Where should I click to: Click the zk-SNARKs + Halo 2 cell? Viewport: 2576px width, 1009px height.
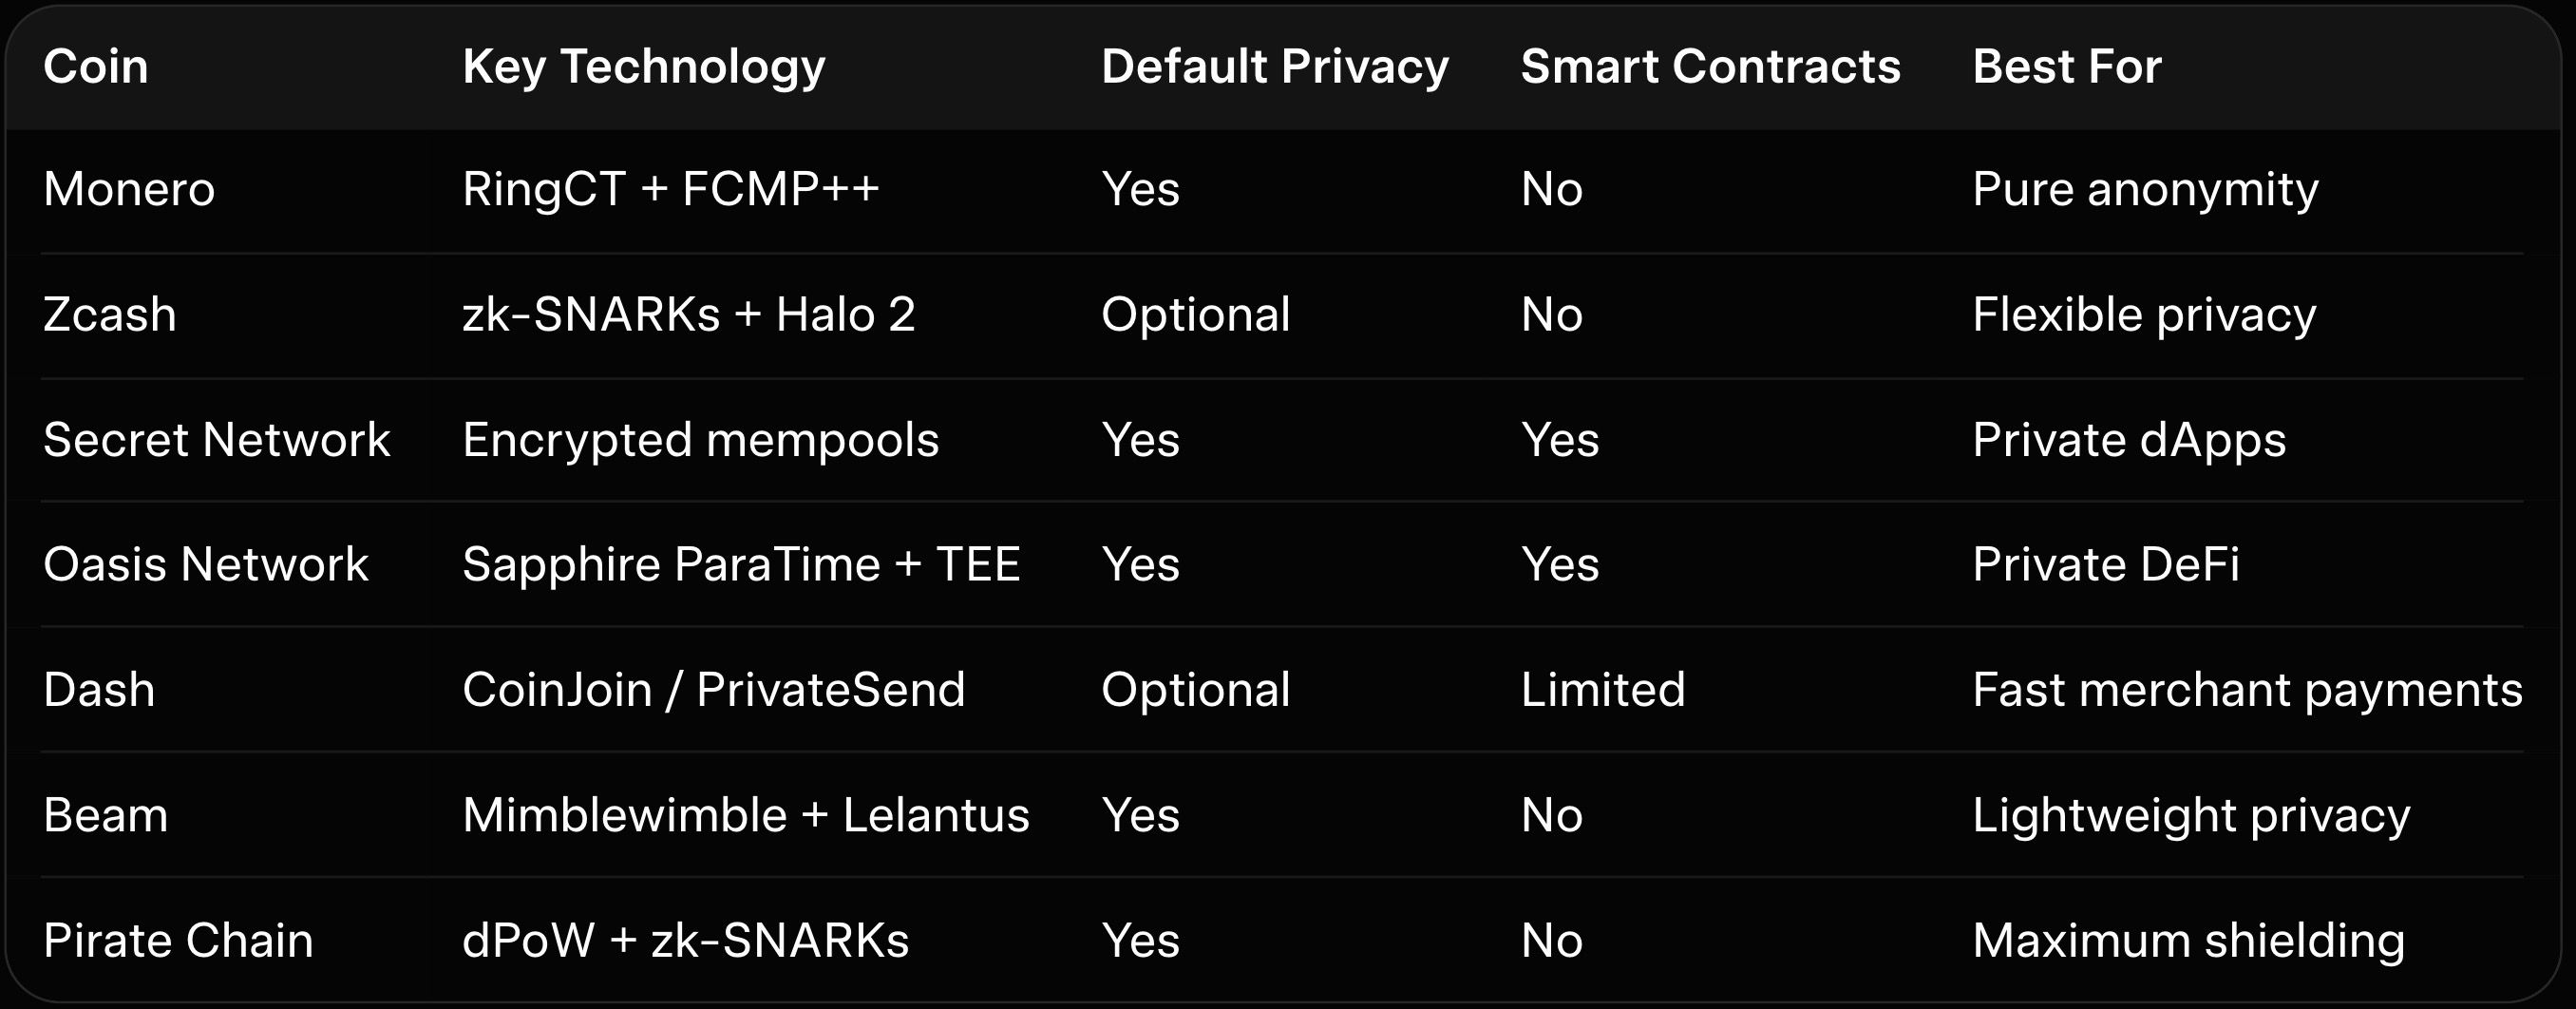pos(688,315)
